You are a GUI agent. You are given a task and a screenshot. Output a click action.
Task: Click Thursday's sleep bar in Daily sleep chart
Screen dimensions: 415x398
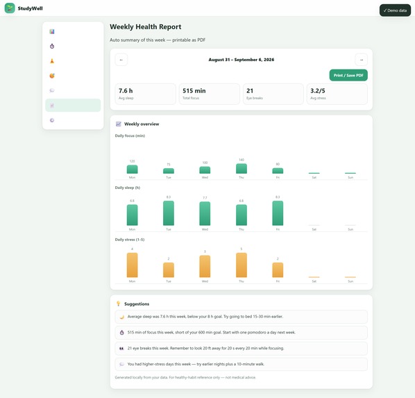tap(242, 215)
